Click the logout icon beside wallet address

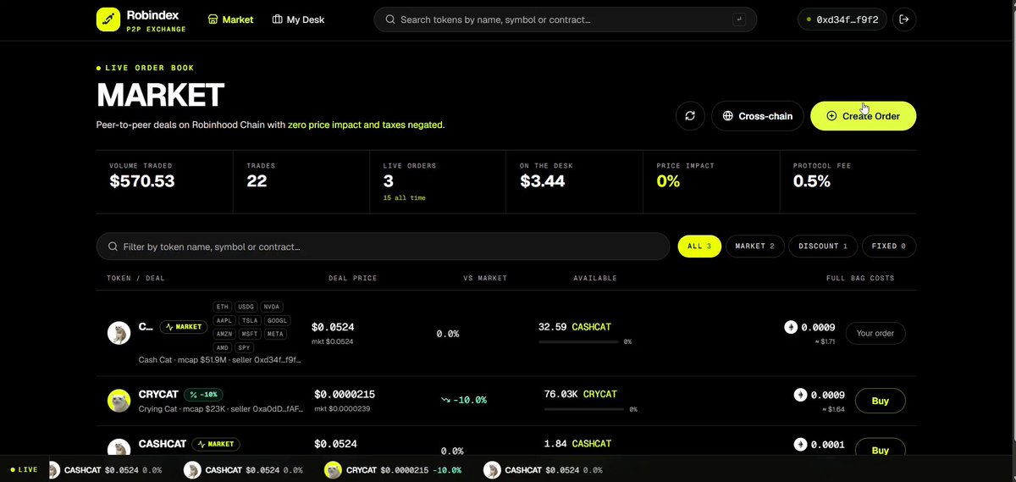904,19
